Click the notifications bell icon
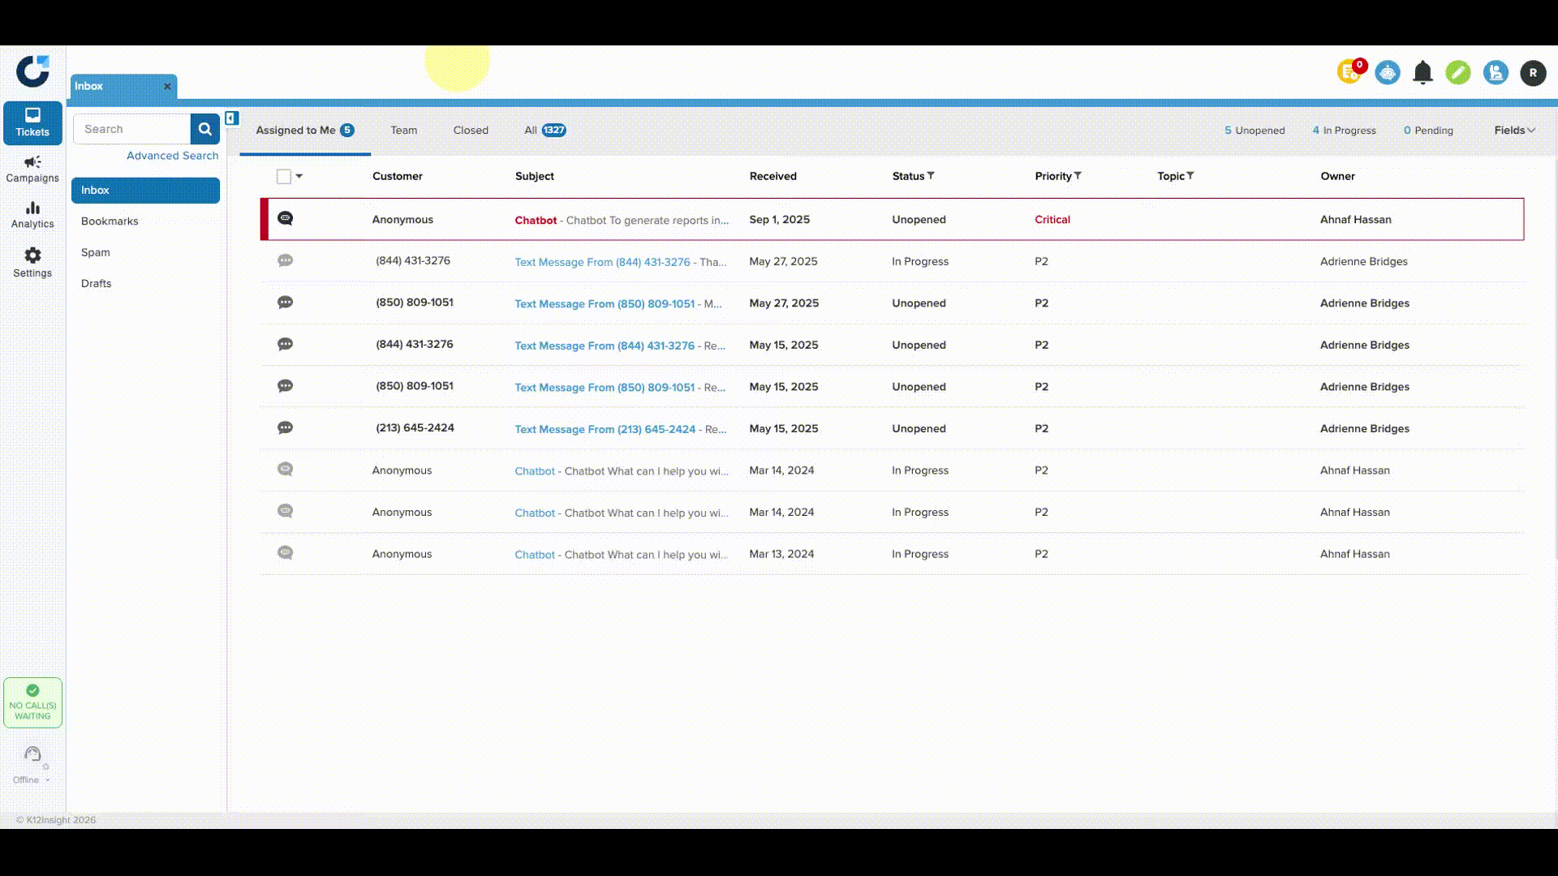Viewport: 1558px width, 876px height. coord(1422,73)
